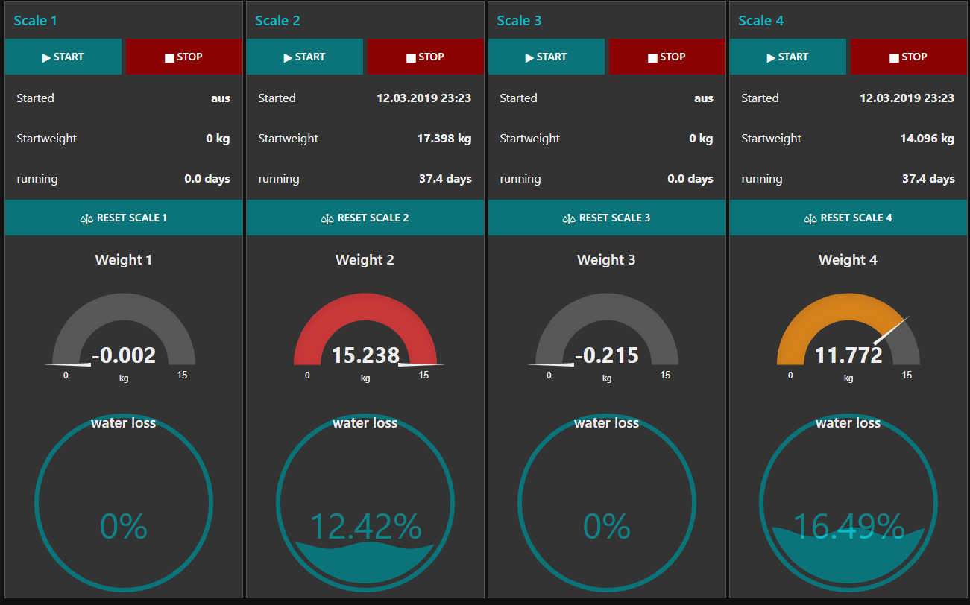This screenshot has width=970, height=605.
Task: Click the Scale 1 card title
Action: coord(35,21)
